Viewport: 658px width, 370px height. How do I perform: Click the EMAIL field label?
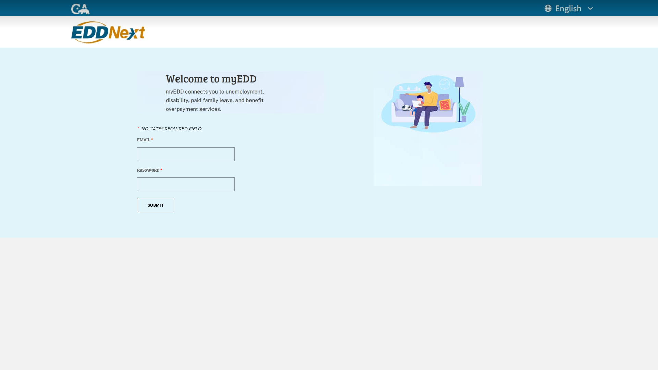143,140
